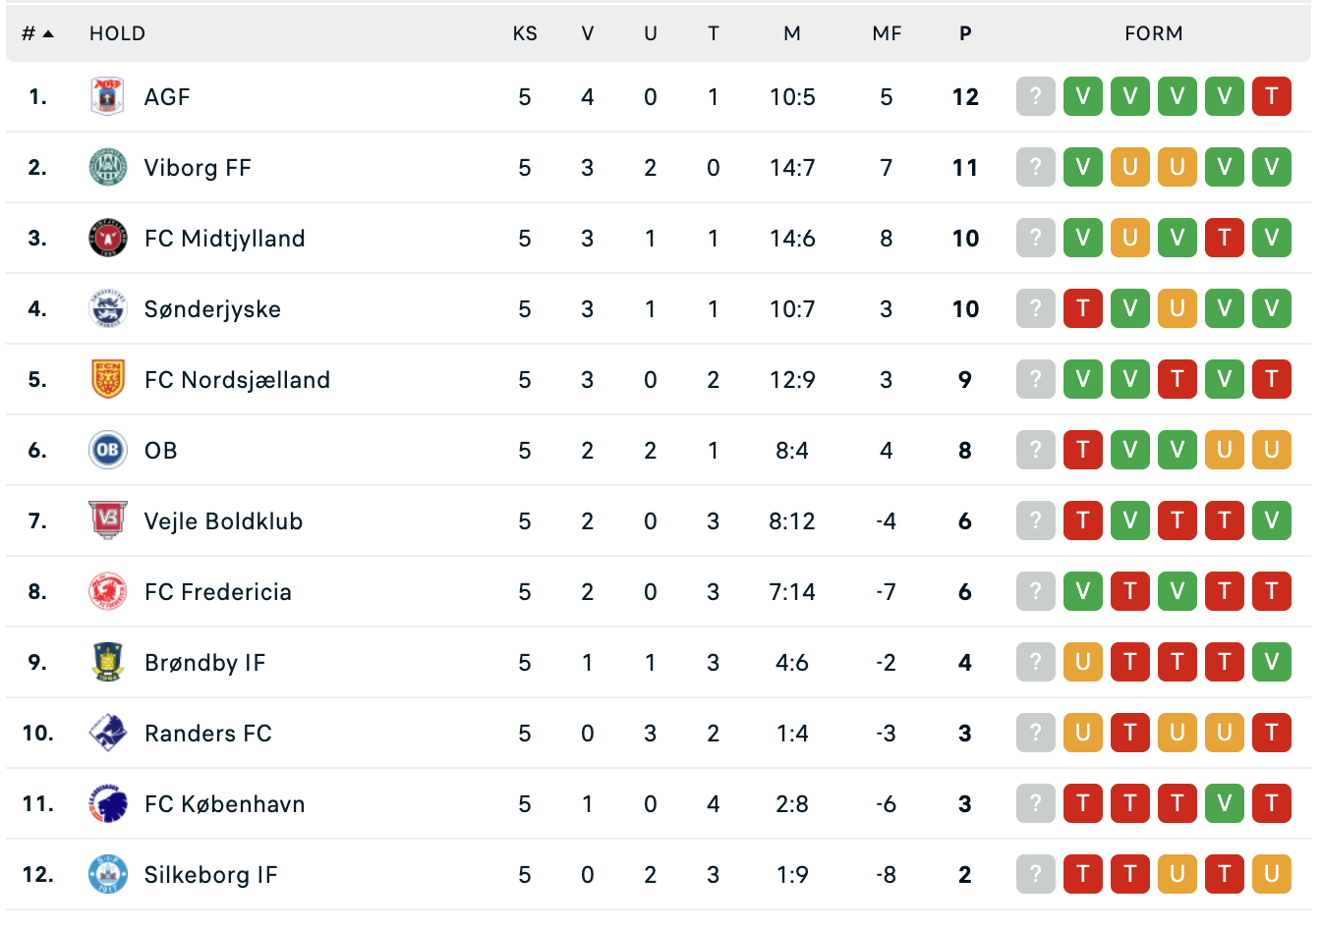Click AGF's red T latest result badge
Viewport: 1321px width, 929px height.
click(x=1271, y=96)
